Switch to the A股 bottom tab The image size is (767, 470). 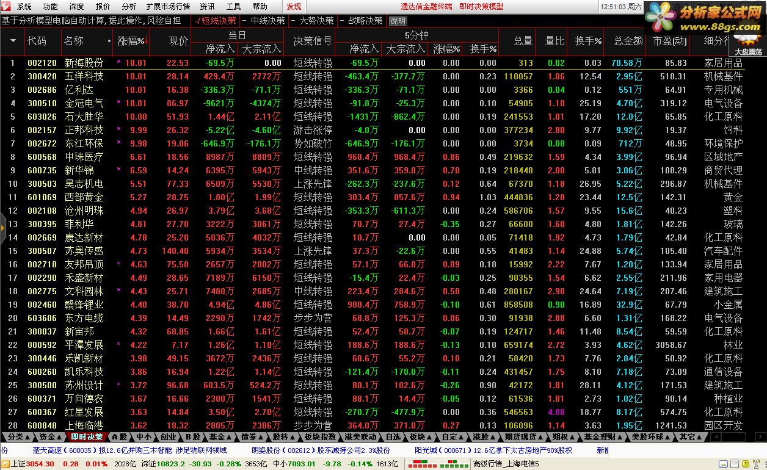click(x=120, y=437)
